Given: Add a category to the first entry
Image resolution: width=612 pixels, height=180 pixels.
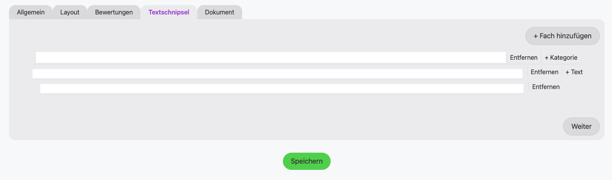Looking at the screenshot, I should pos(561,57).
